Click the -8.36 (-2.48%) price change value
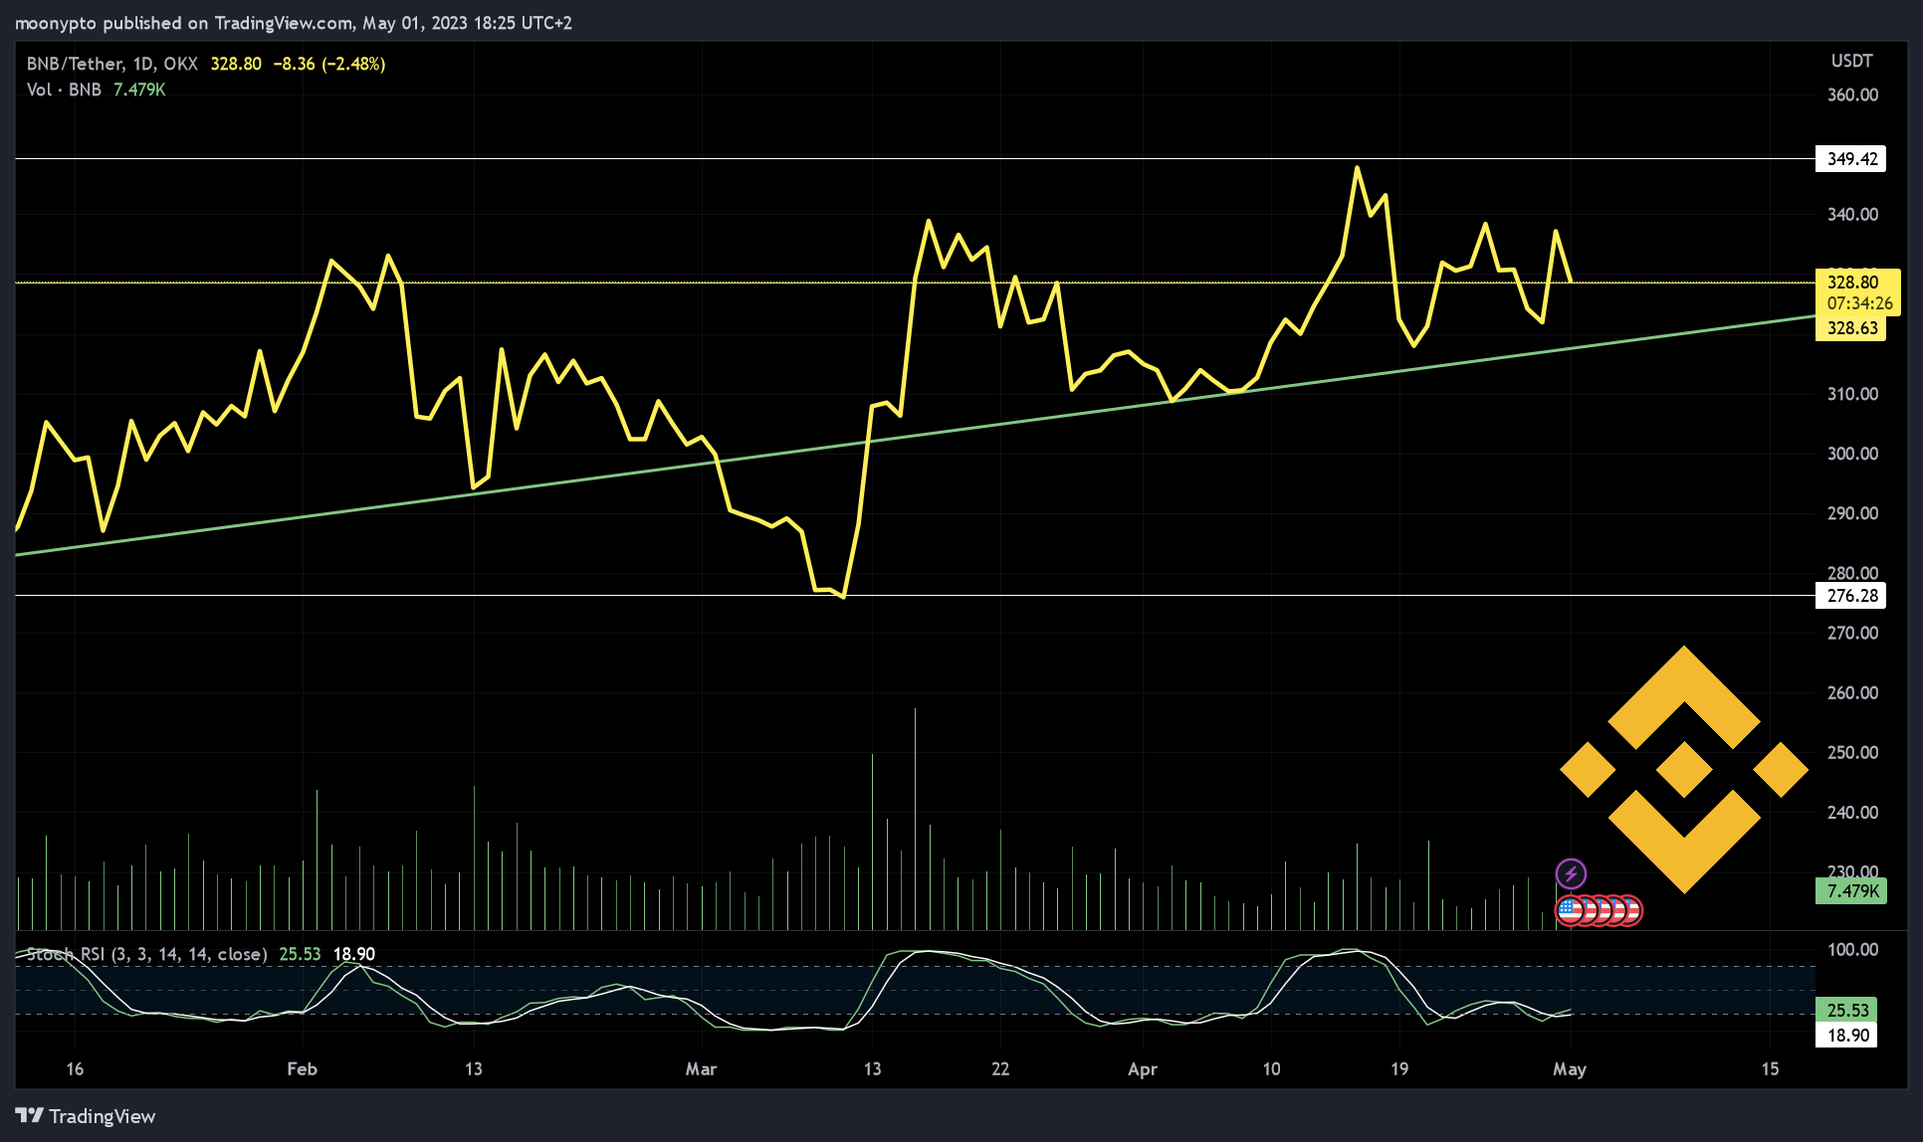Viewport: 1923px width, 1142px height. pos(329,64)
